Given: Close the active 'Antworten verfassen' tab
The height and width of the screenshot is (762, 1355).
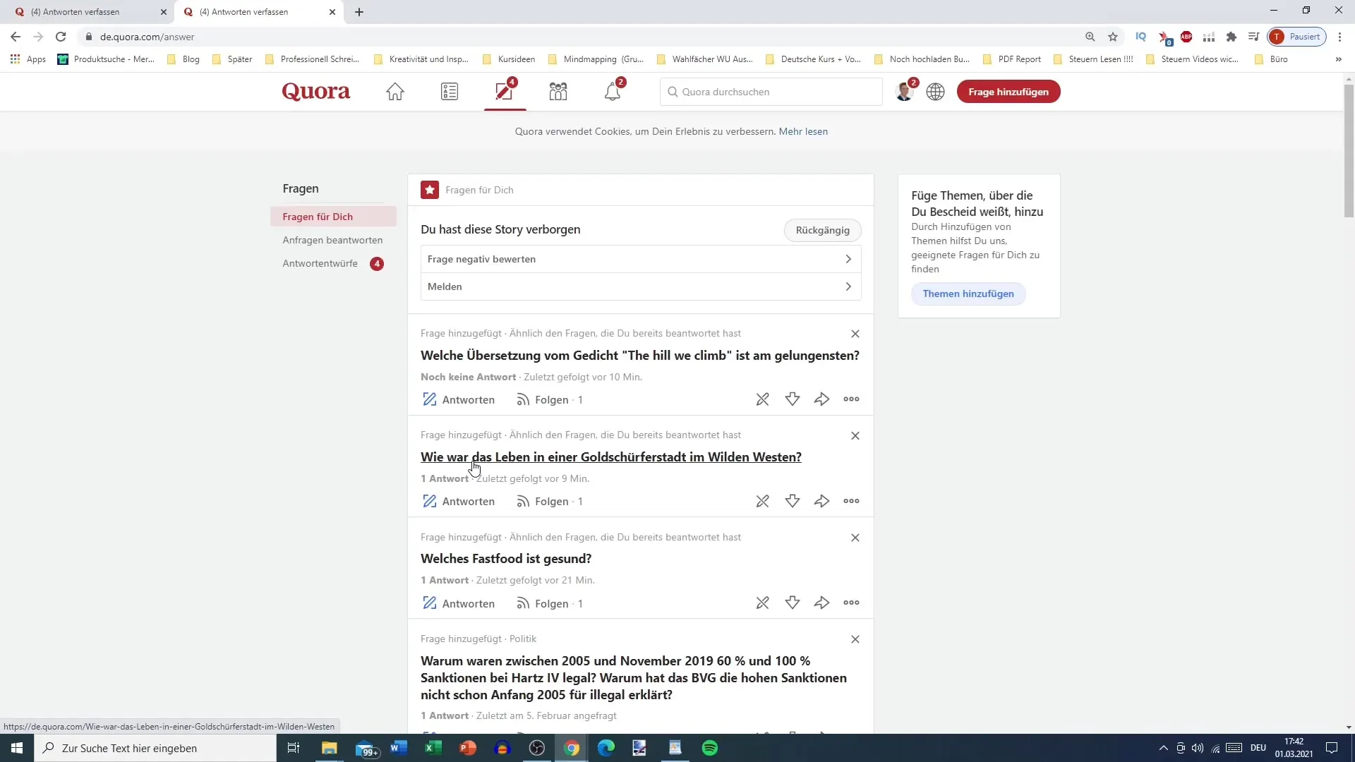Looking at the screenshot, I should click(332, 12).
